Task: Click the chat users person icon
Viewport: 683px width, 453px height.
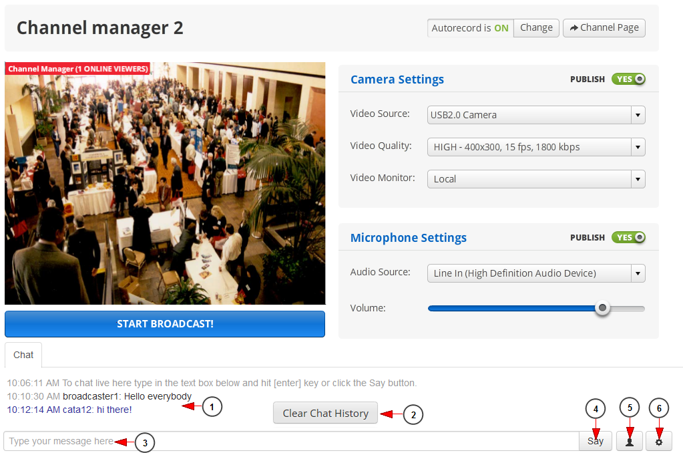Action: (629, 441)
